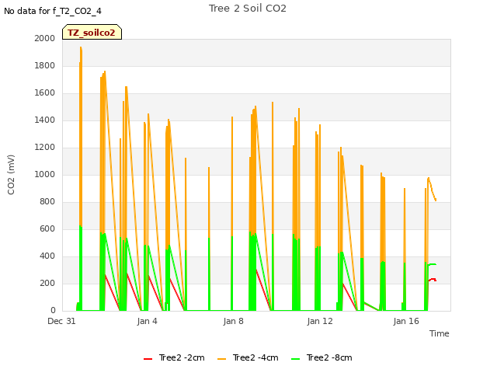Click the '1000' y-axis tick label
This screenshot has height=373, width=497.
point(45,174)
